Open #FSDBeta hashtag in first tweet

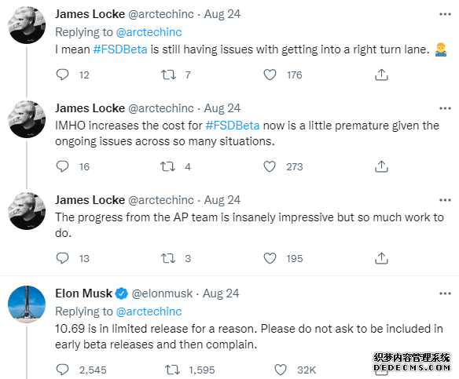point(120,49)
